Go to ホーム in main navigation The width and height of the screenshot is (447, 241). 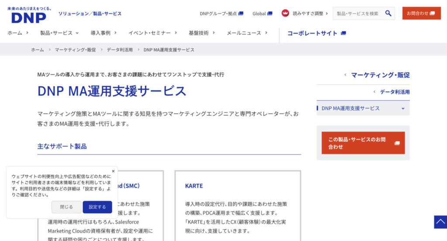pos(17,33)
